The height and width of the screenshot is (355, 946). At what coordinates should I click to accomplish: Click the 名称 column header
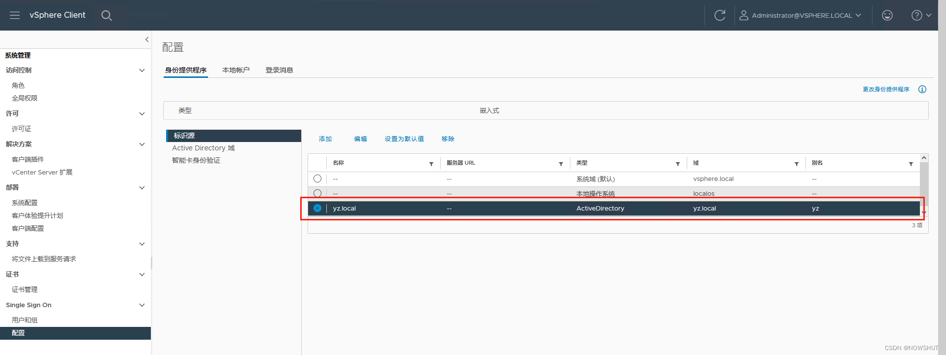pos(338,163)
